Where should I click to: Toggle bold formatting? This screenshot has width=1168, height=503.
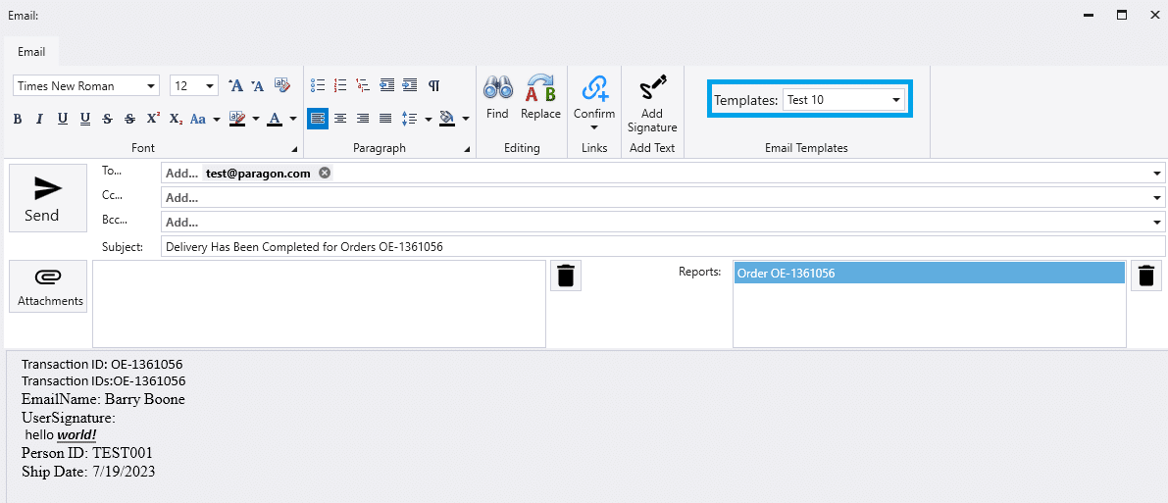(x=18, y=119)
